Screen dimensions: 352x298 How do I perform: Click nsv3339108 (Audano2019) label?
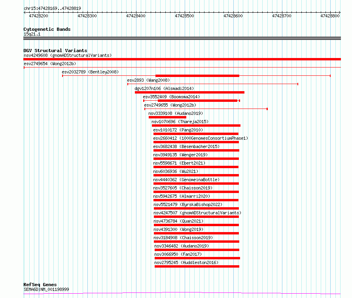(x=176, y=113)
